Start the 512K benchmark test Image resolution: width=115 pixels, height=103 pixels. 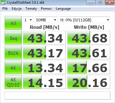13,52
